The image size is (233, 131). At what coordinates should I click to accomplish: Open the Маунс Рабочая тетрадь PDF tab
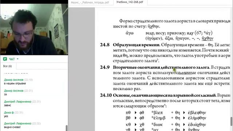[90, 3]
